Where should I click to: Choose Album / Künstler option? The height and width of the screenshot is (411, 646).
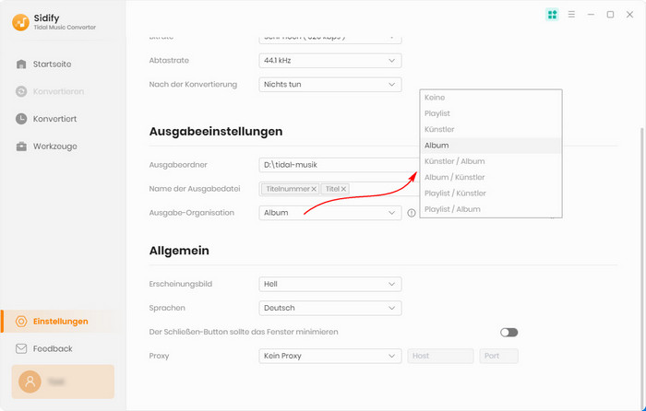coord(491,177)
